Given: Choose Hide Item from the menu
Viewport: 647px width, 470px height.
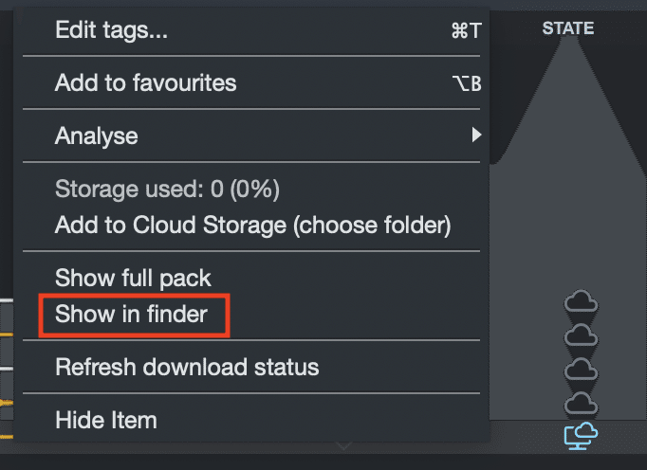Looking at the screenshot, I should pyautogui.click(x=105, y=419).
